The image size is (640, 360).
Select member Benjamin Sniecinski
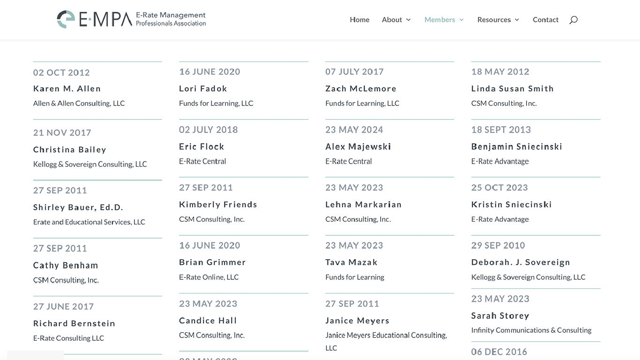(517, 147)
